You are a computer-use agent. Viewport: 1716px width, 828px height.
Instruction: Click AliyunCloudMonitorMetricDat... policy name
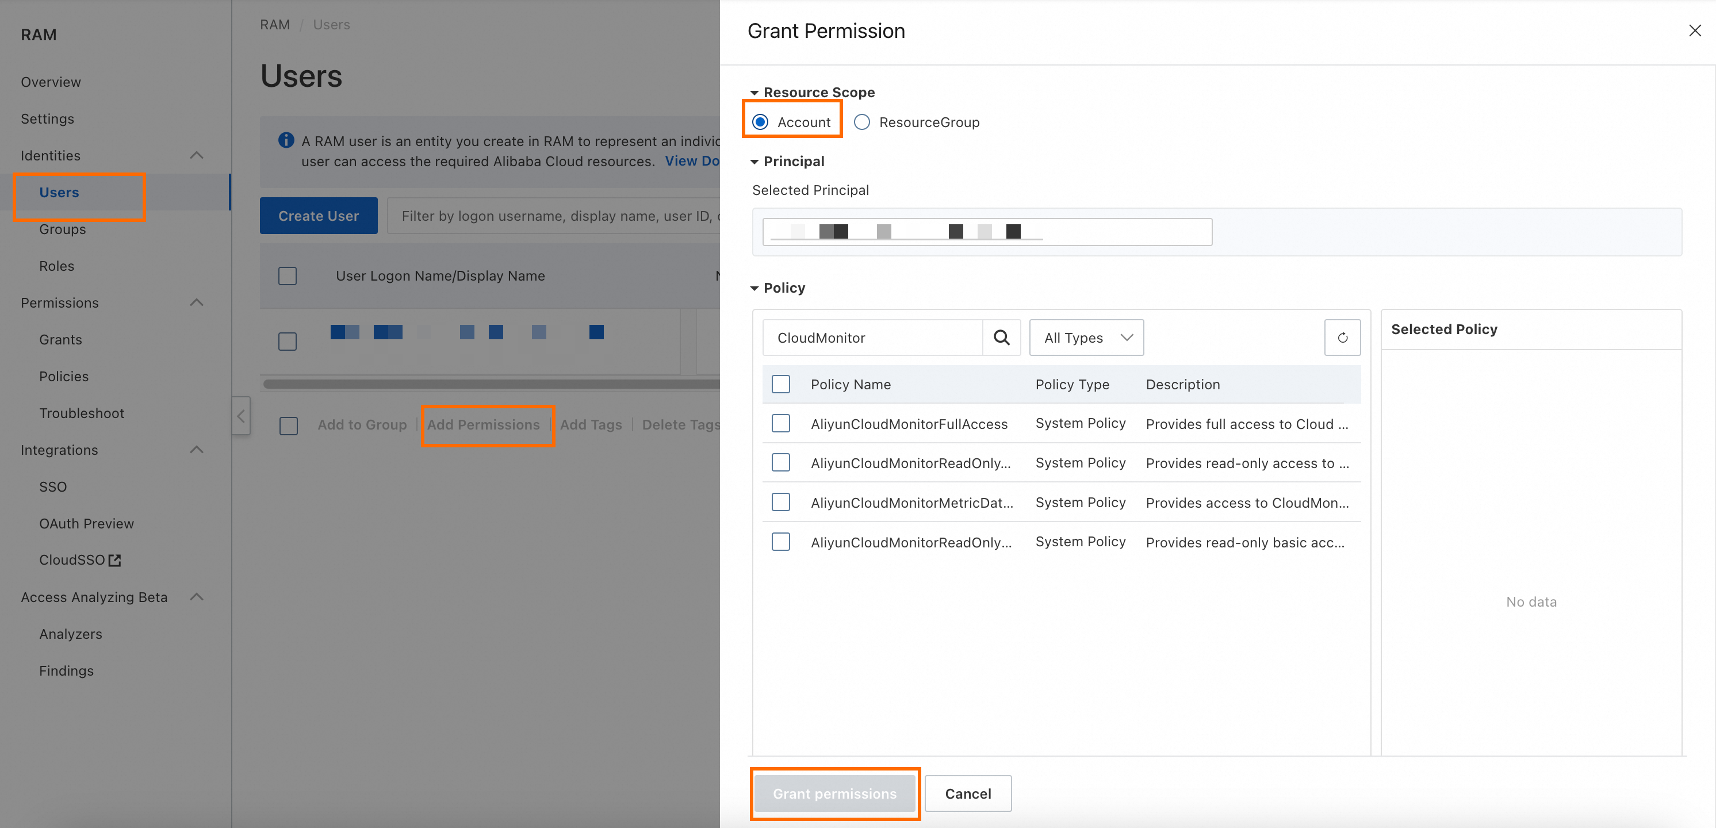pyautogui.click(x=912, y=503)
